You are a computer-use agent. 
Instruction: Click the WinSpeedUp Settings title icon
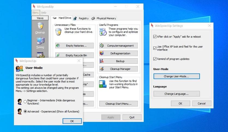pyautogui.click(x=152, y=26)
